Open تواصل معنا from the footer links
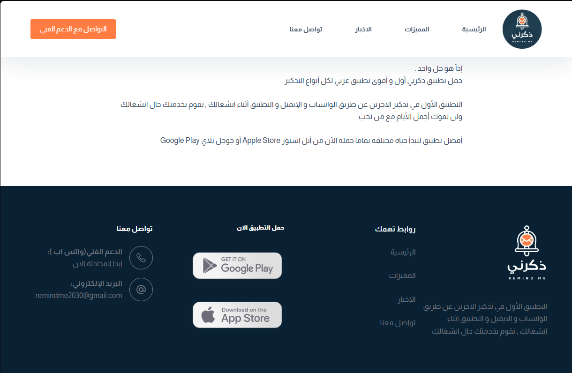572x373 pixels. pyautogui.click(x=398, y=322)
